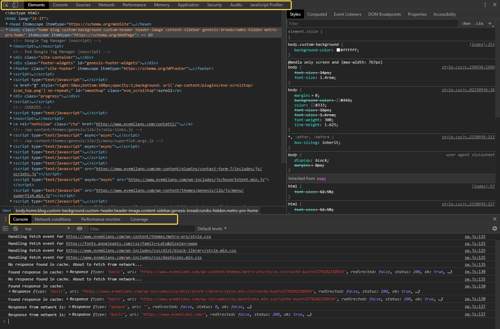Image resolution: width=500 pixels, height=329 pixels.
Task: Expand the div progress node
Action: tap(11, 96)
